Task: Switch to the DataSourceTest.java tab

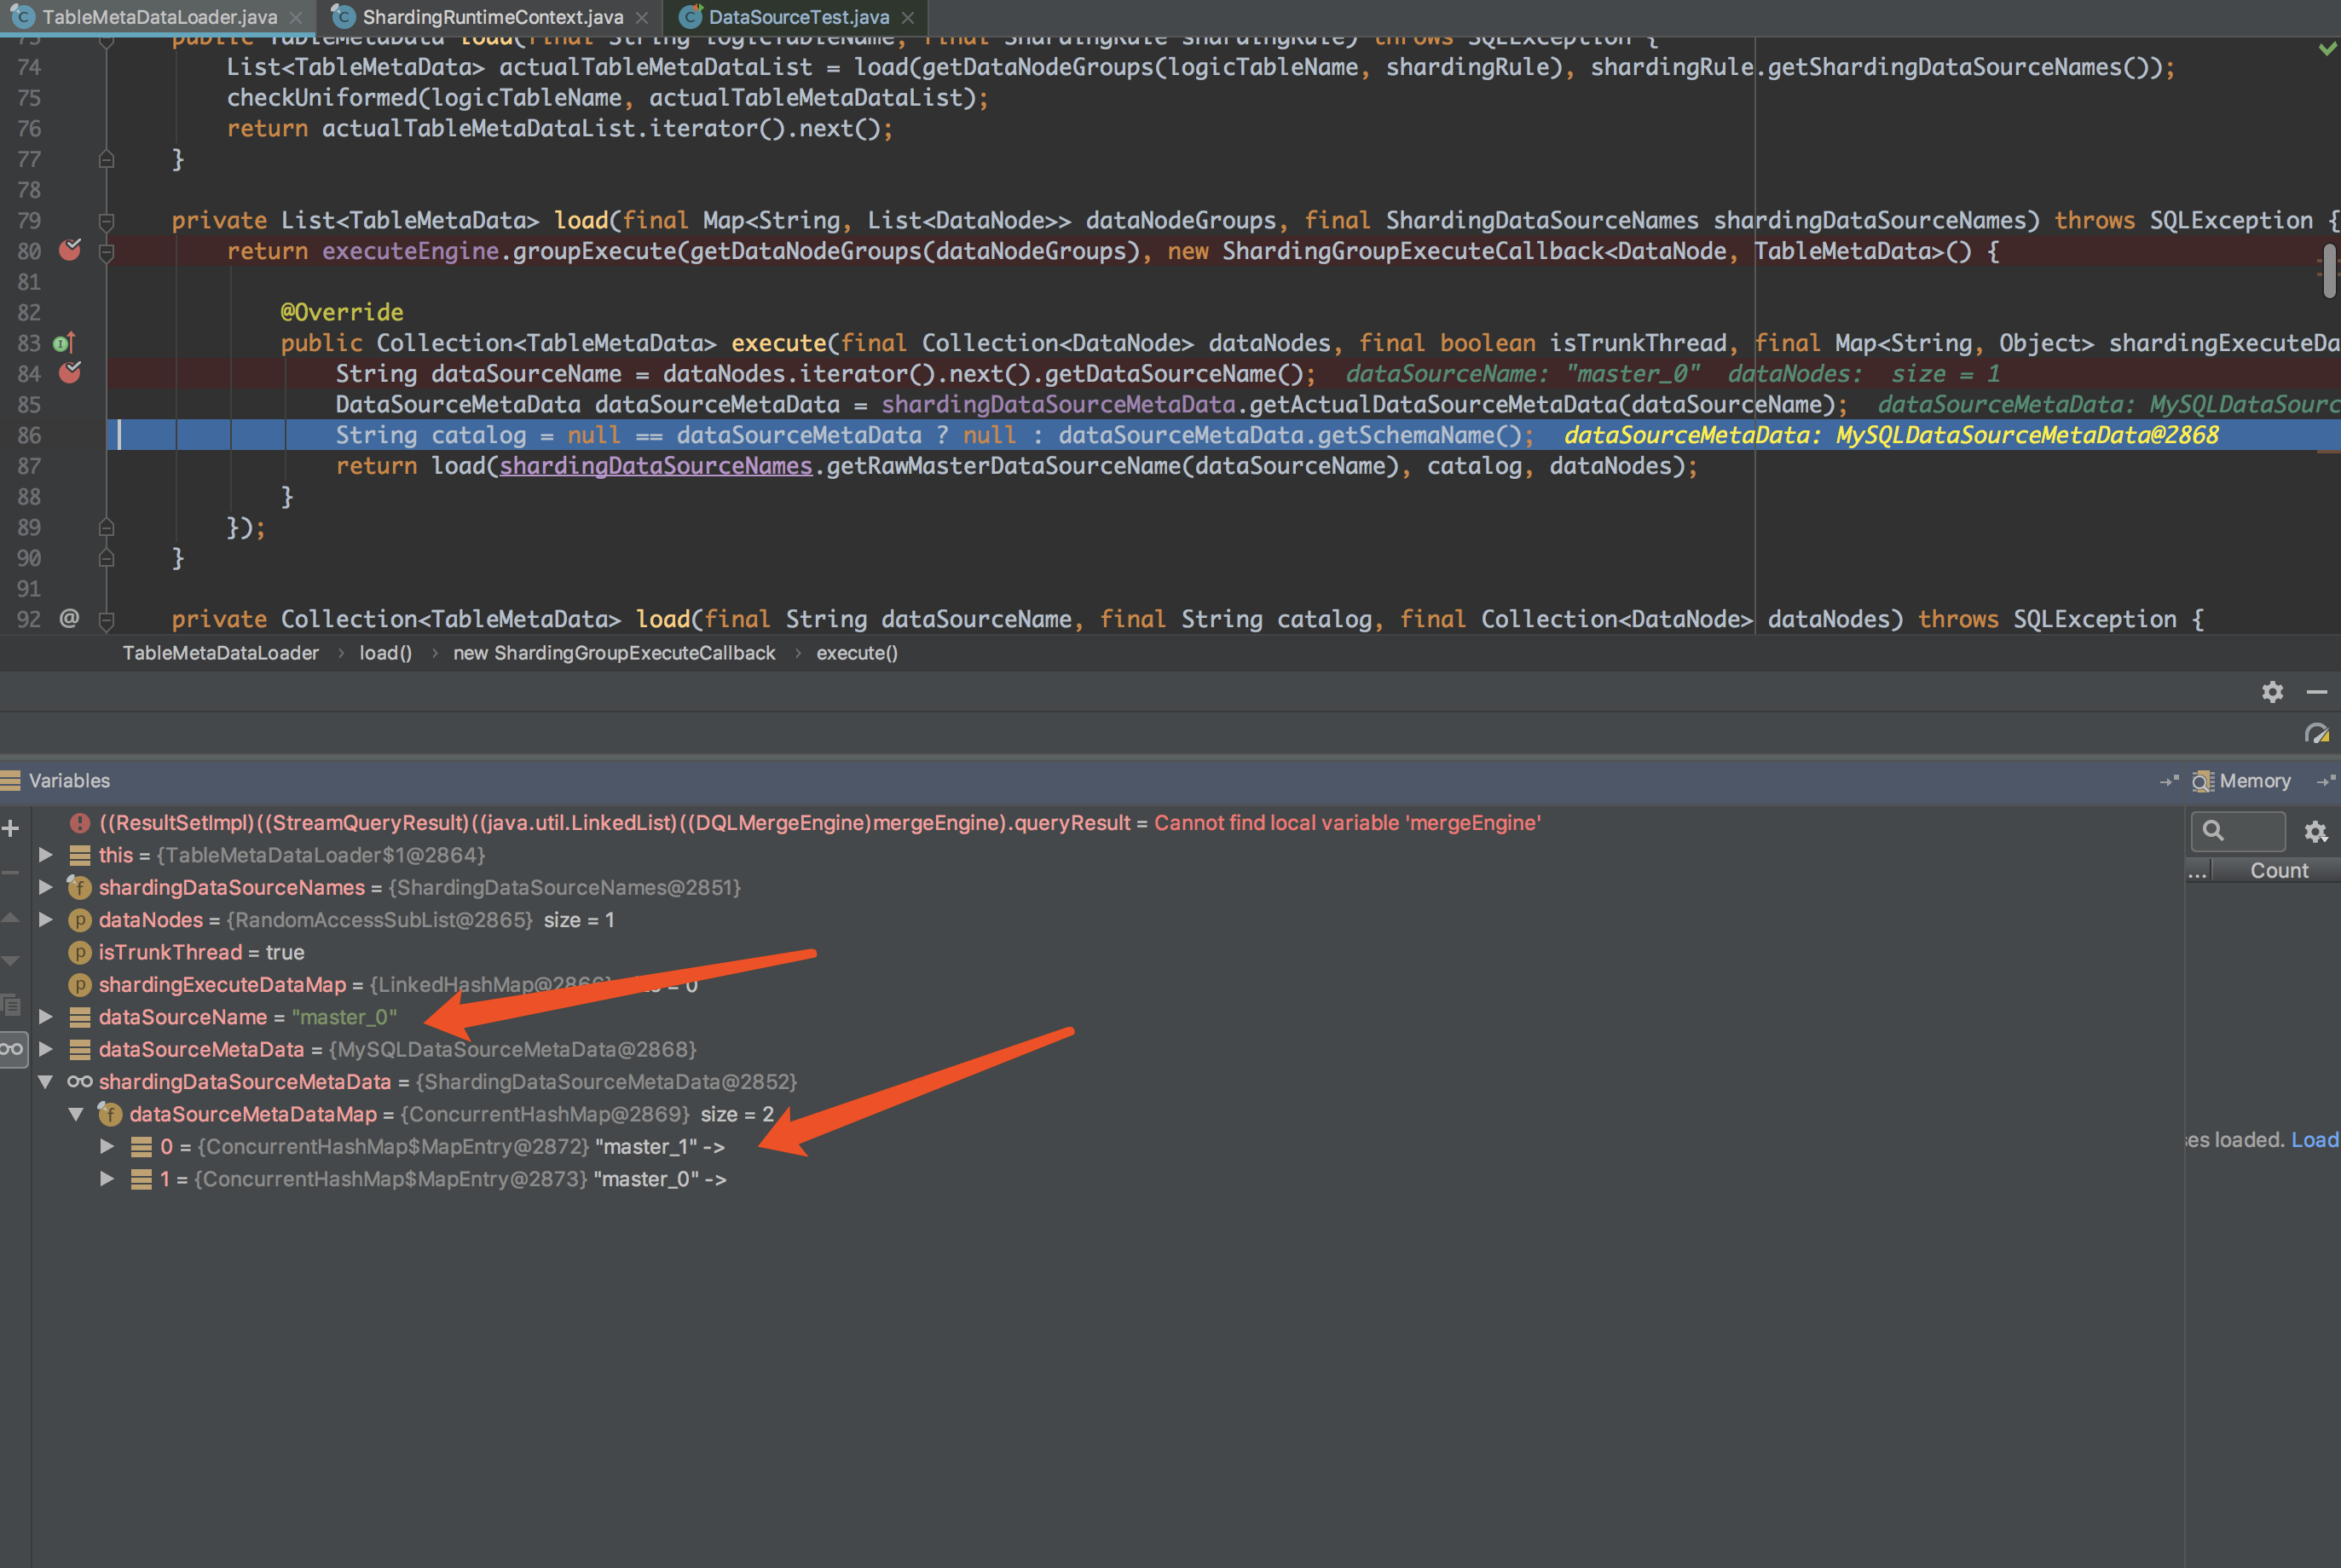Action: click(x=795, y=17)
